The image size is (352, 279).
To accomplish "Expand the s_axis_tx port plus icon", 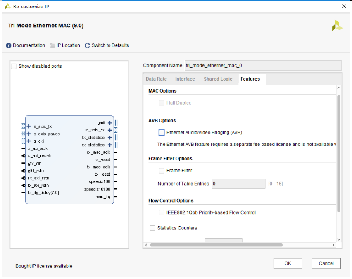I will (x=29, y=126).
